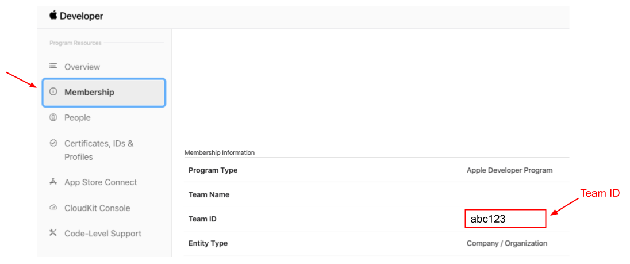The width and height of the screenshot is (630, 264).
Task: Click the Membership Information heading
Action: 220,152
